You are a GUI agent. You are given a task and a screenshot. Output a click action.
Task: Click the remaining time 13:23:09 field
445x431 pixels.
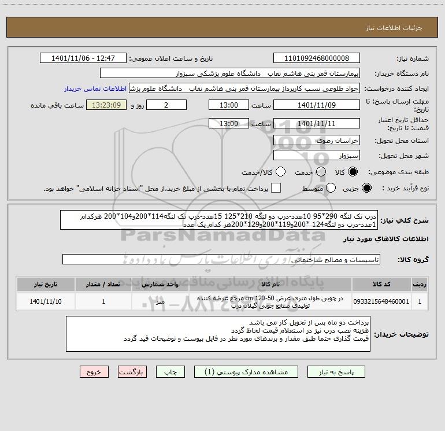pos(106,105)
